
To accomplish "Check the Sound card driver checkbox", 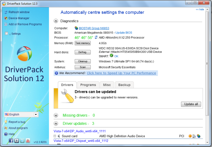I will click(x=55, y=136).
